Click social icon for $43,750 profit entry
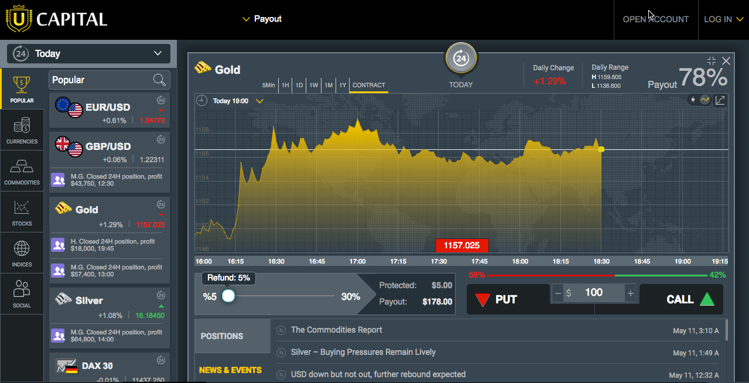749x383 pixels. [58, 180]
